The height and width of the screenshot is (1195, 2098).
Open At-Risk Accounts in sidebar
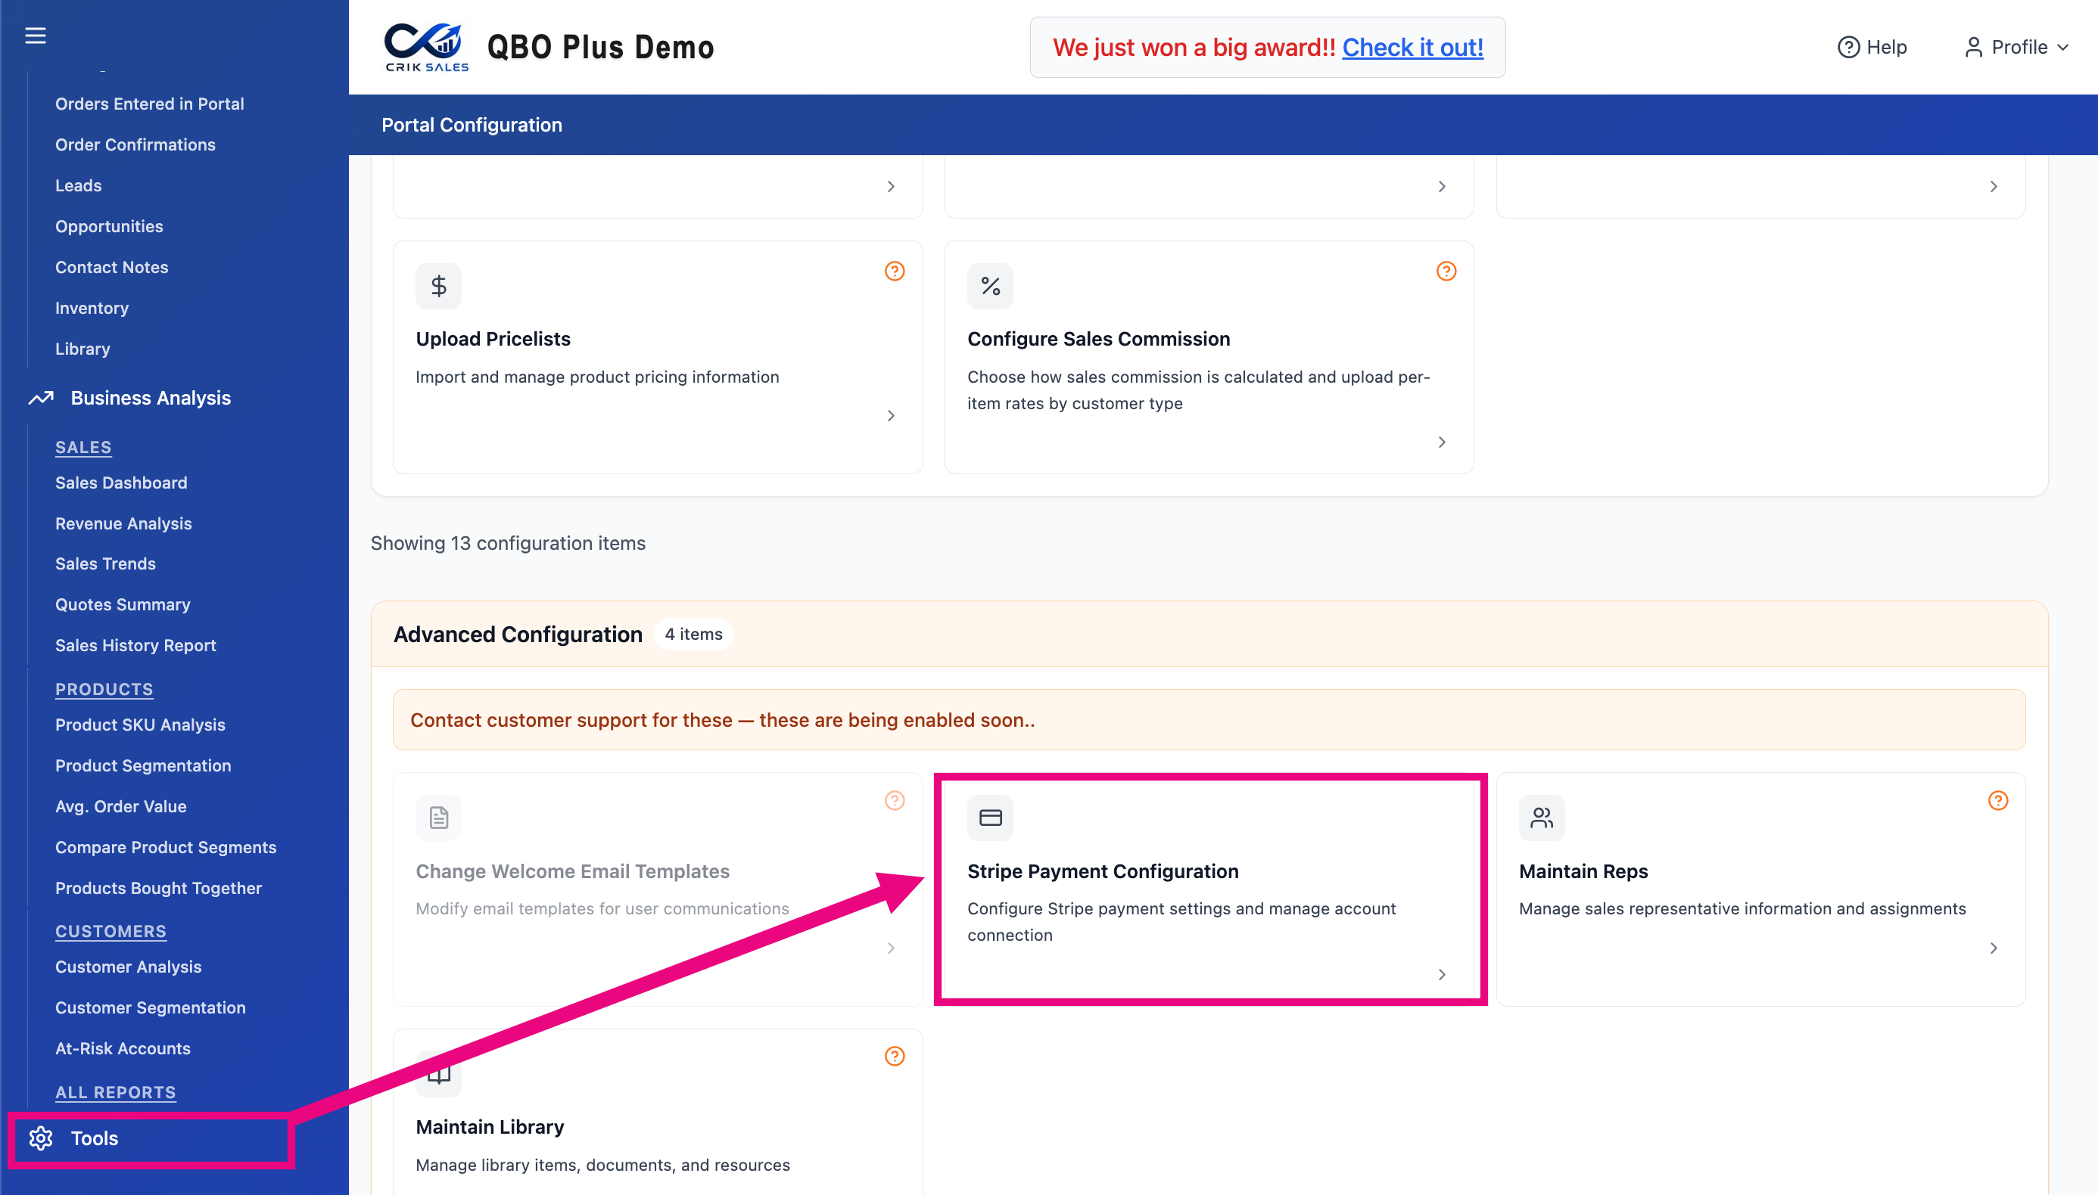coord(123,1049)
